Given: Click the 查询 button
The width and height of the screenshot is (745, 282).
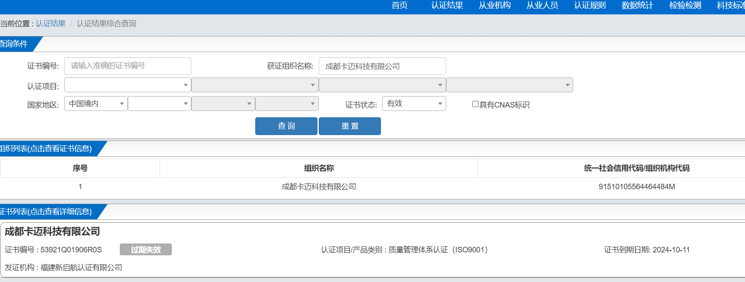Looking at the screenshot, I should [x=286, y=126].
